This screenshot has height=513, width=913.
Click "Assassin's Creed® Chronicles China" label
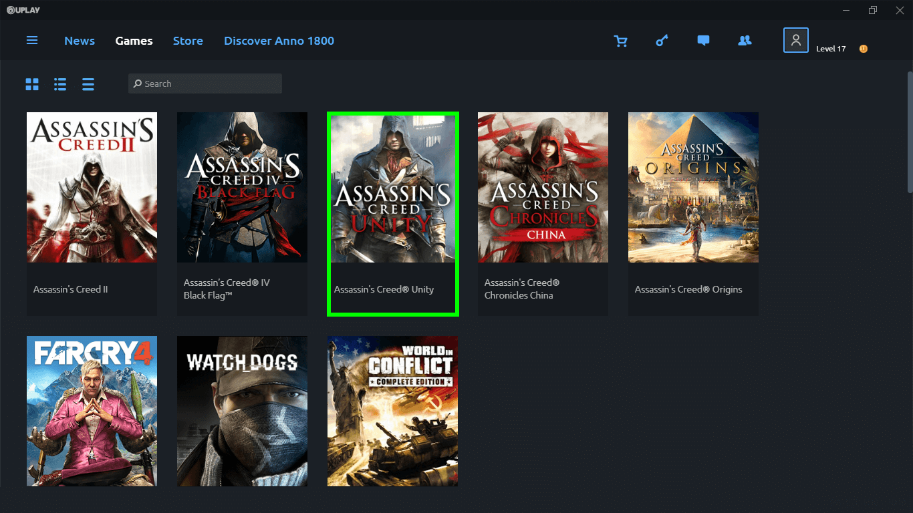(522, 289)
